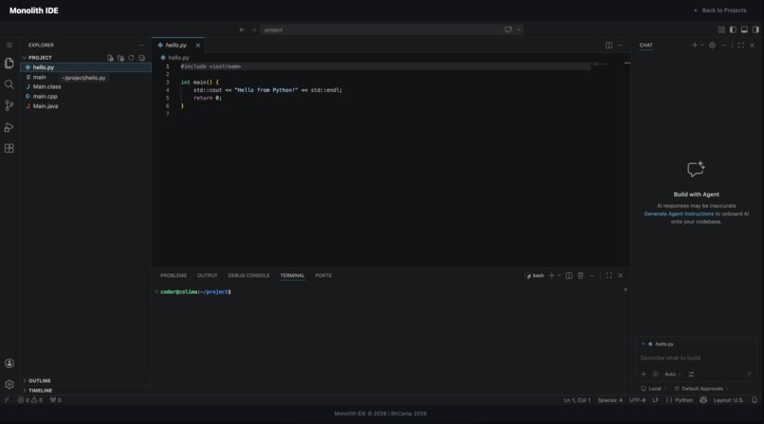Select the TERMINAL tab
The image size is (764, 424).
(x=292, y=275)
